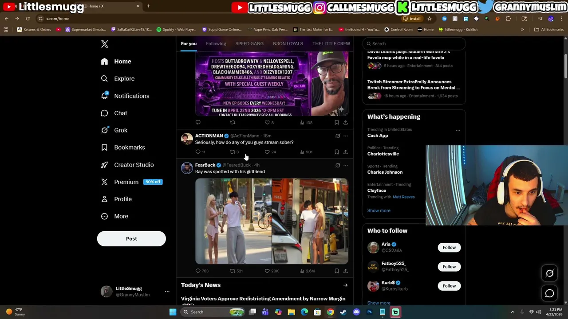Click the Post button

click(131, 239)
